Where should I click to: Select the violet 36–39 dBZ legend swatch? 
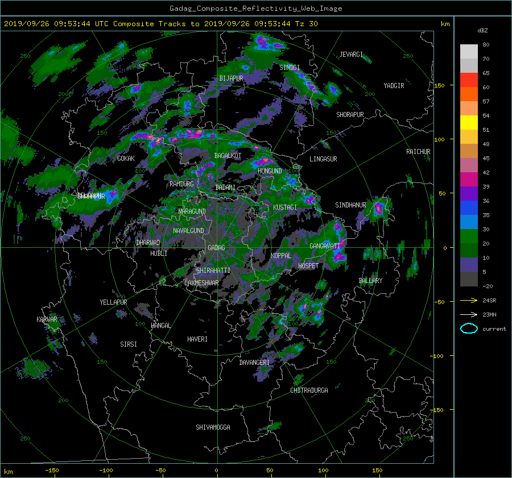click(x=469, y=194)
